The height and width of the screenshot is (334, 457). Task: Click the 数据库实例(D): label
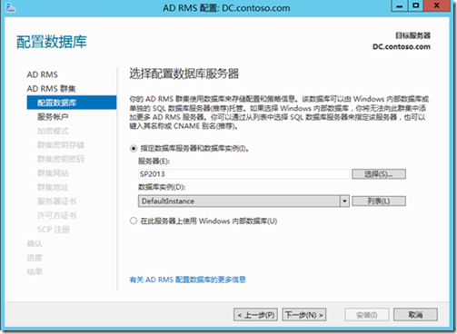162,187
